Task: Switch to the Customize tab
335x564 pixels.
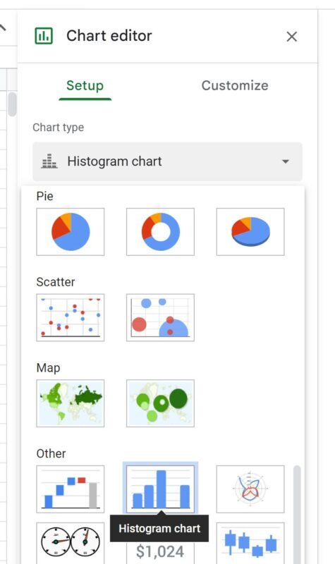Action: tap(235, 85)
